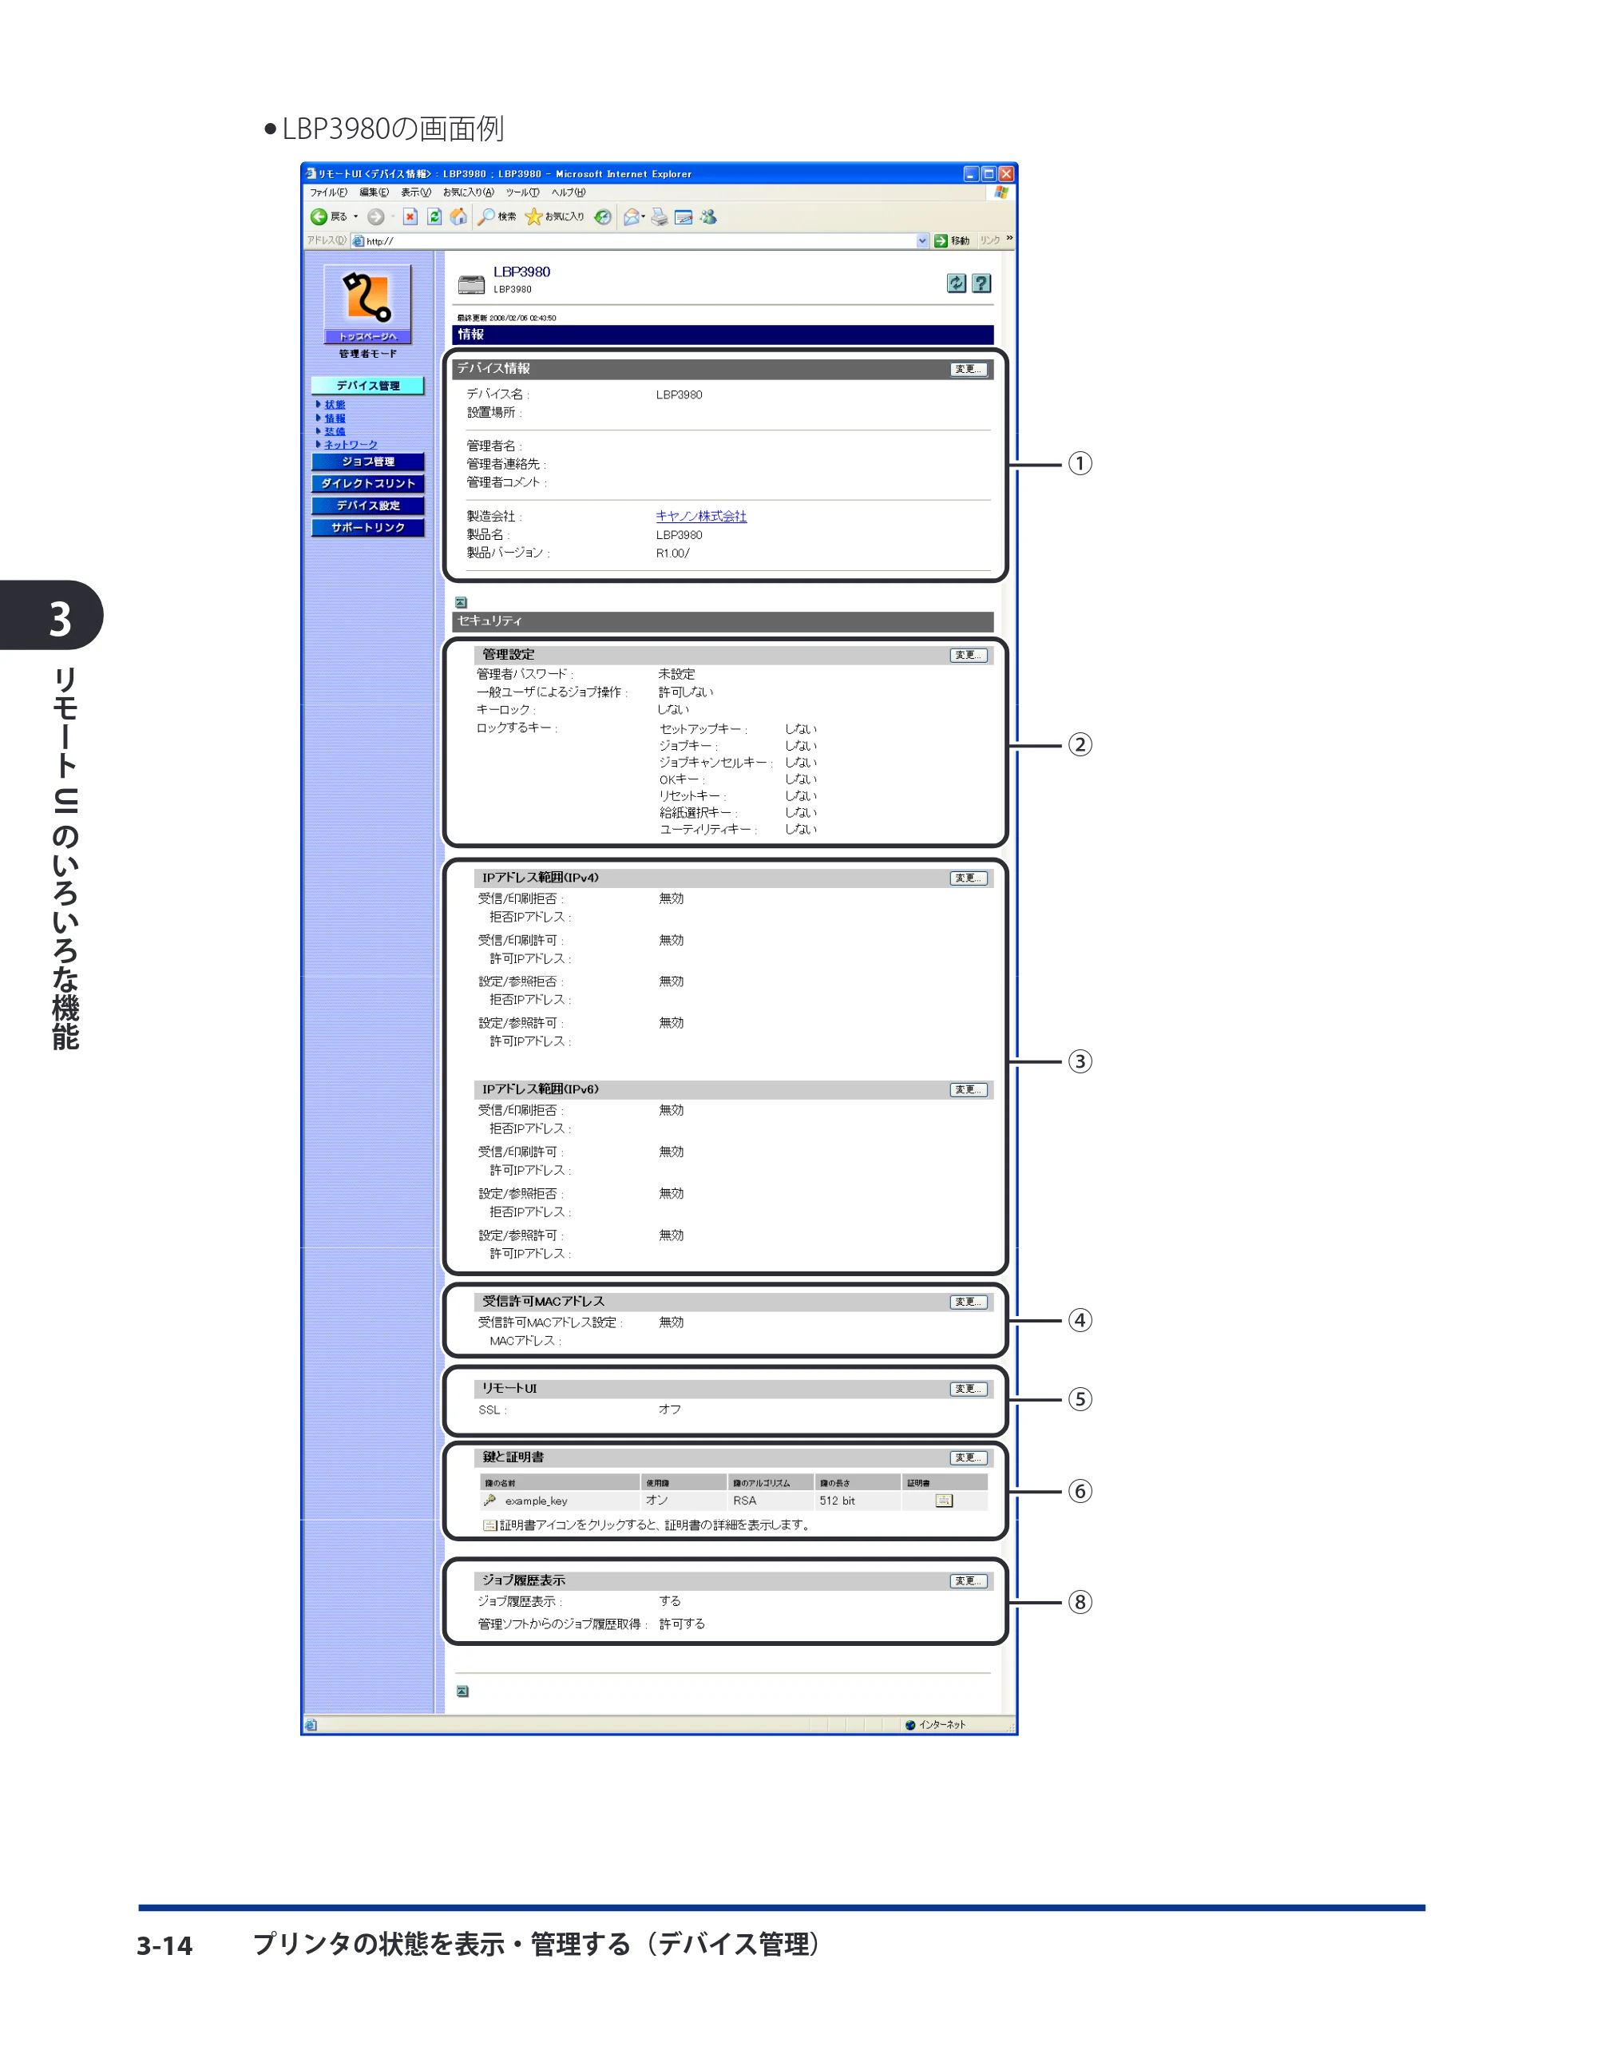Screen dimensions: 1597x2054
Task: Click 変更 button in デバイス情報 header
Action: 968,369
